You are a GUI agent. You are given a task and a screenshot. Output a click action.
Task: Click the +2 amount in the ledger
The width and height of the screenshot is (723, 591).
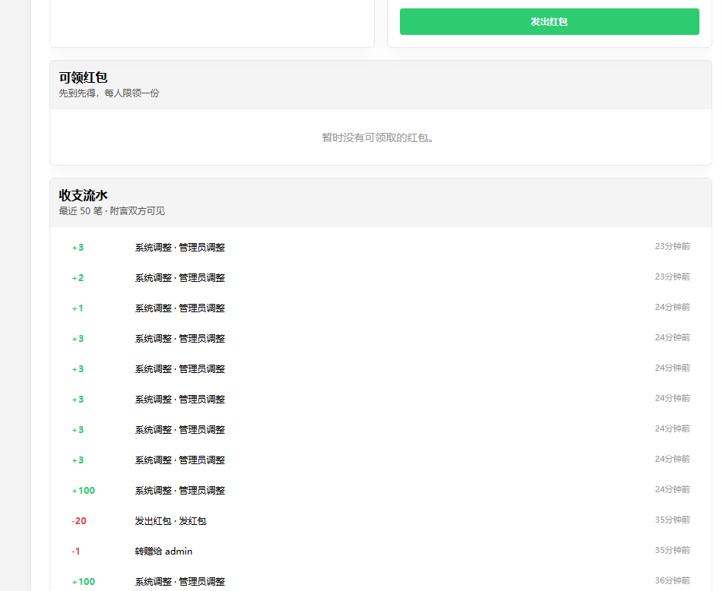[78, 278]
